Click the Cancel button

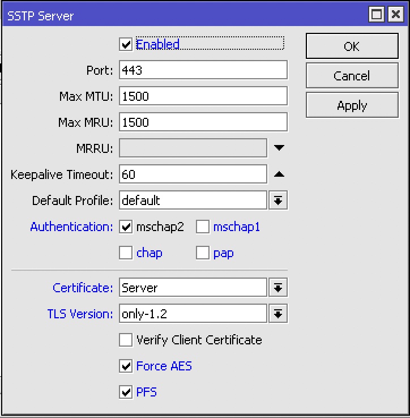tap(352, 76)
